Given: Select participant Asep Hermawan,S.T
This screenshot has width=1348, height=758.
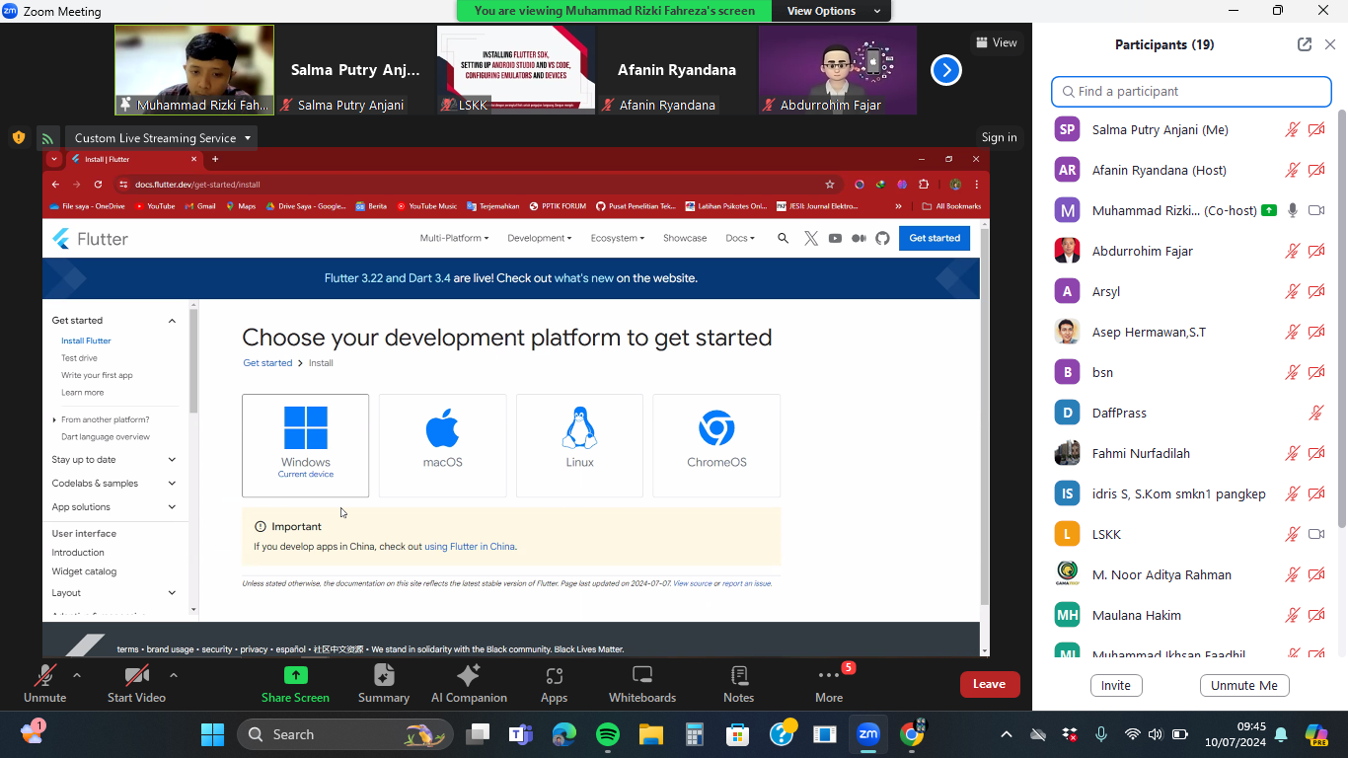Looking at the screenshot, I should tap(1189, 332).
